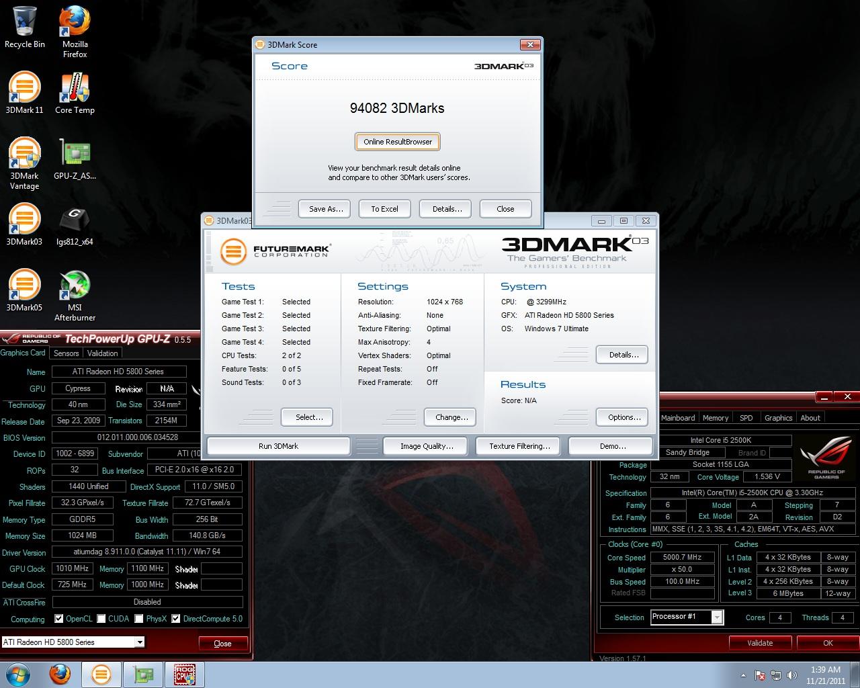The height and width of the screenshot is (688, 860).
Task: Open the Processor #1 selection dropdown
Action: [687, 617]
